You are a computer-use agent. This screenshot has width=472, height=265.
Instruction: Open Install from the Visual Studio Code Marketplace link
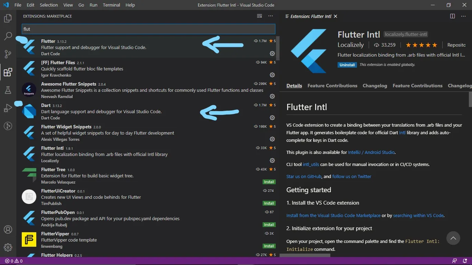click(333, 215)
